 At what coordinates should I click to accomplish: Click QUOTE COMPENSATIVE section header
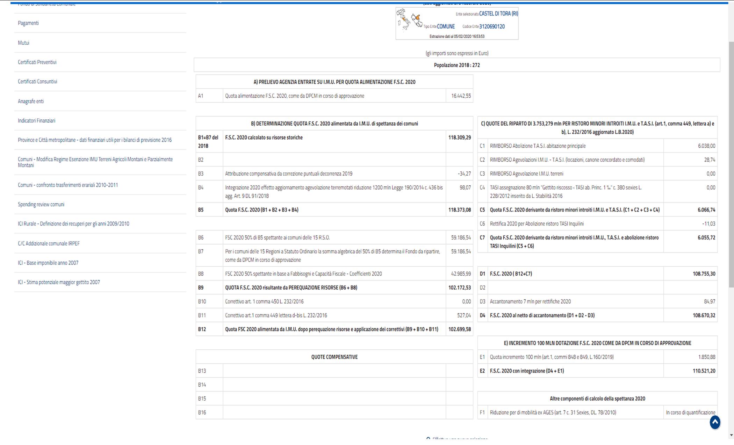coord(334,357)
